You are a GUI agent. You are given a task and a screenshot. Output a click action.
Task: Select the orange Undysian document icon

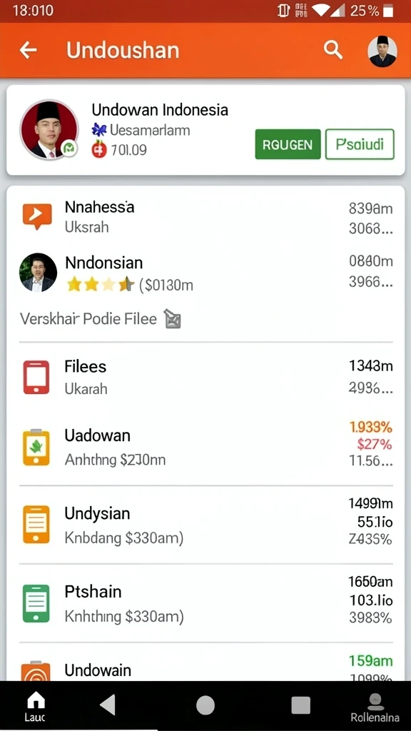(36, 525)
